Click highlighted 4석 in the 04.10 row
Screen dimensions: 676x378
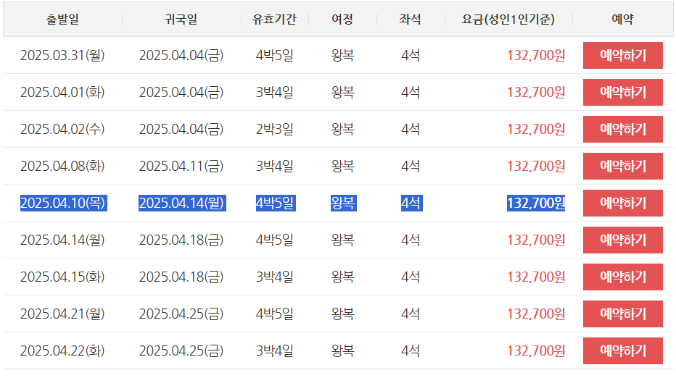(411, 203)
